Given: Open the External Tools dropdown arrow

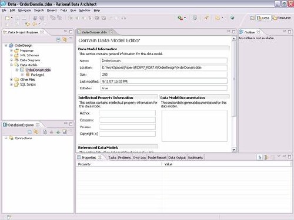Looking at the screenshot, I should click(x=185, y=18).
